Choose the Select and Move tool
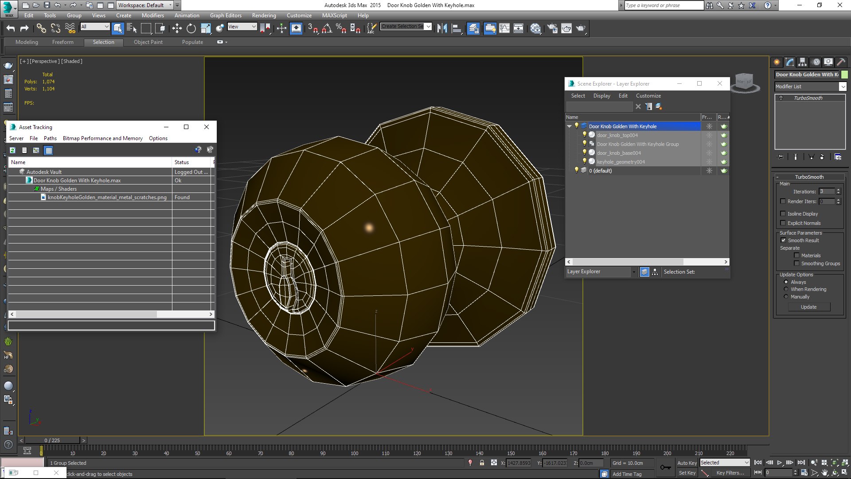Viewport: 851px width, 479px height. point(177,28)
